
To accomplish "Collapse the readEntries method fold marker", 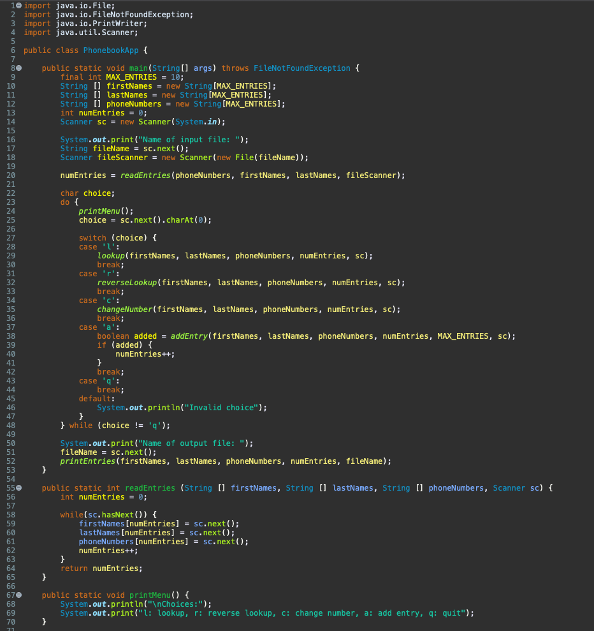I will coord(19,487).
